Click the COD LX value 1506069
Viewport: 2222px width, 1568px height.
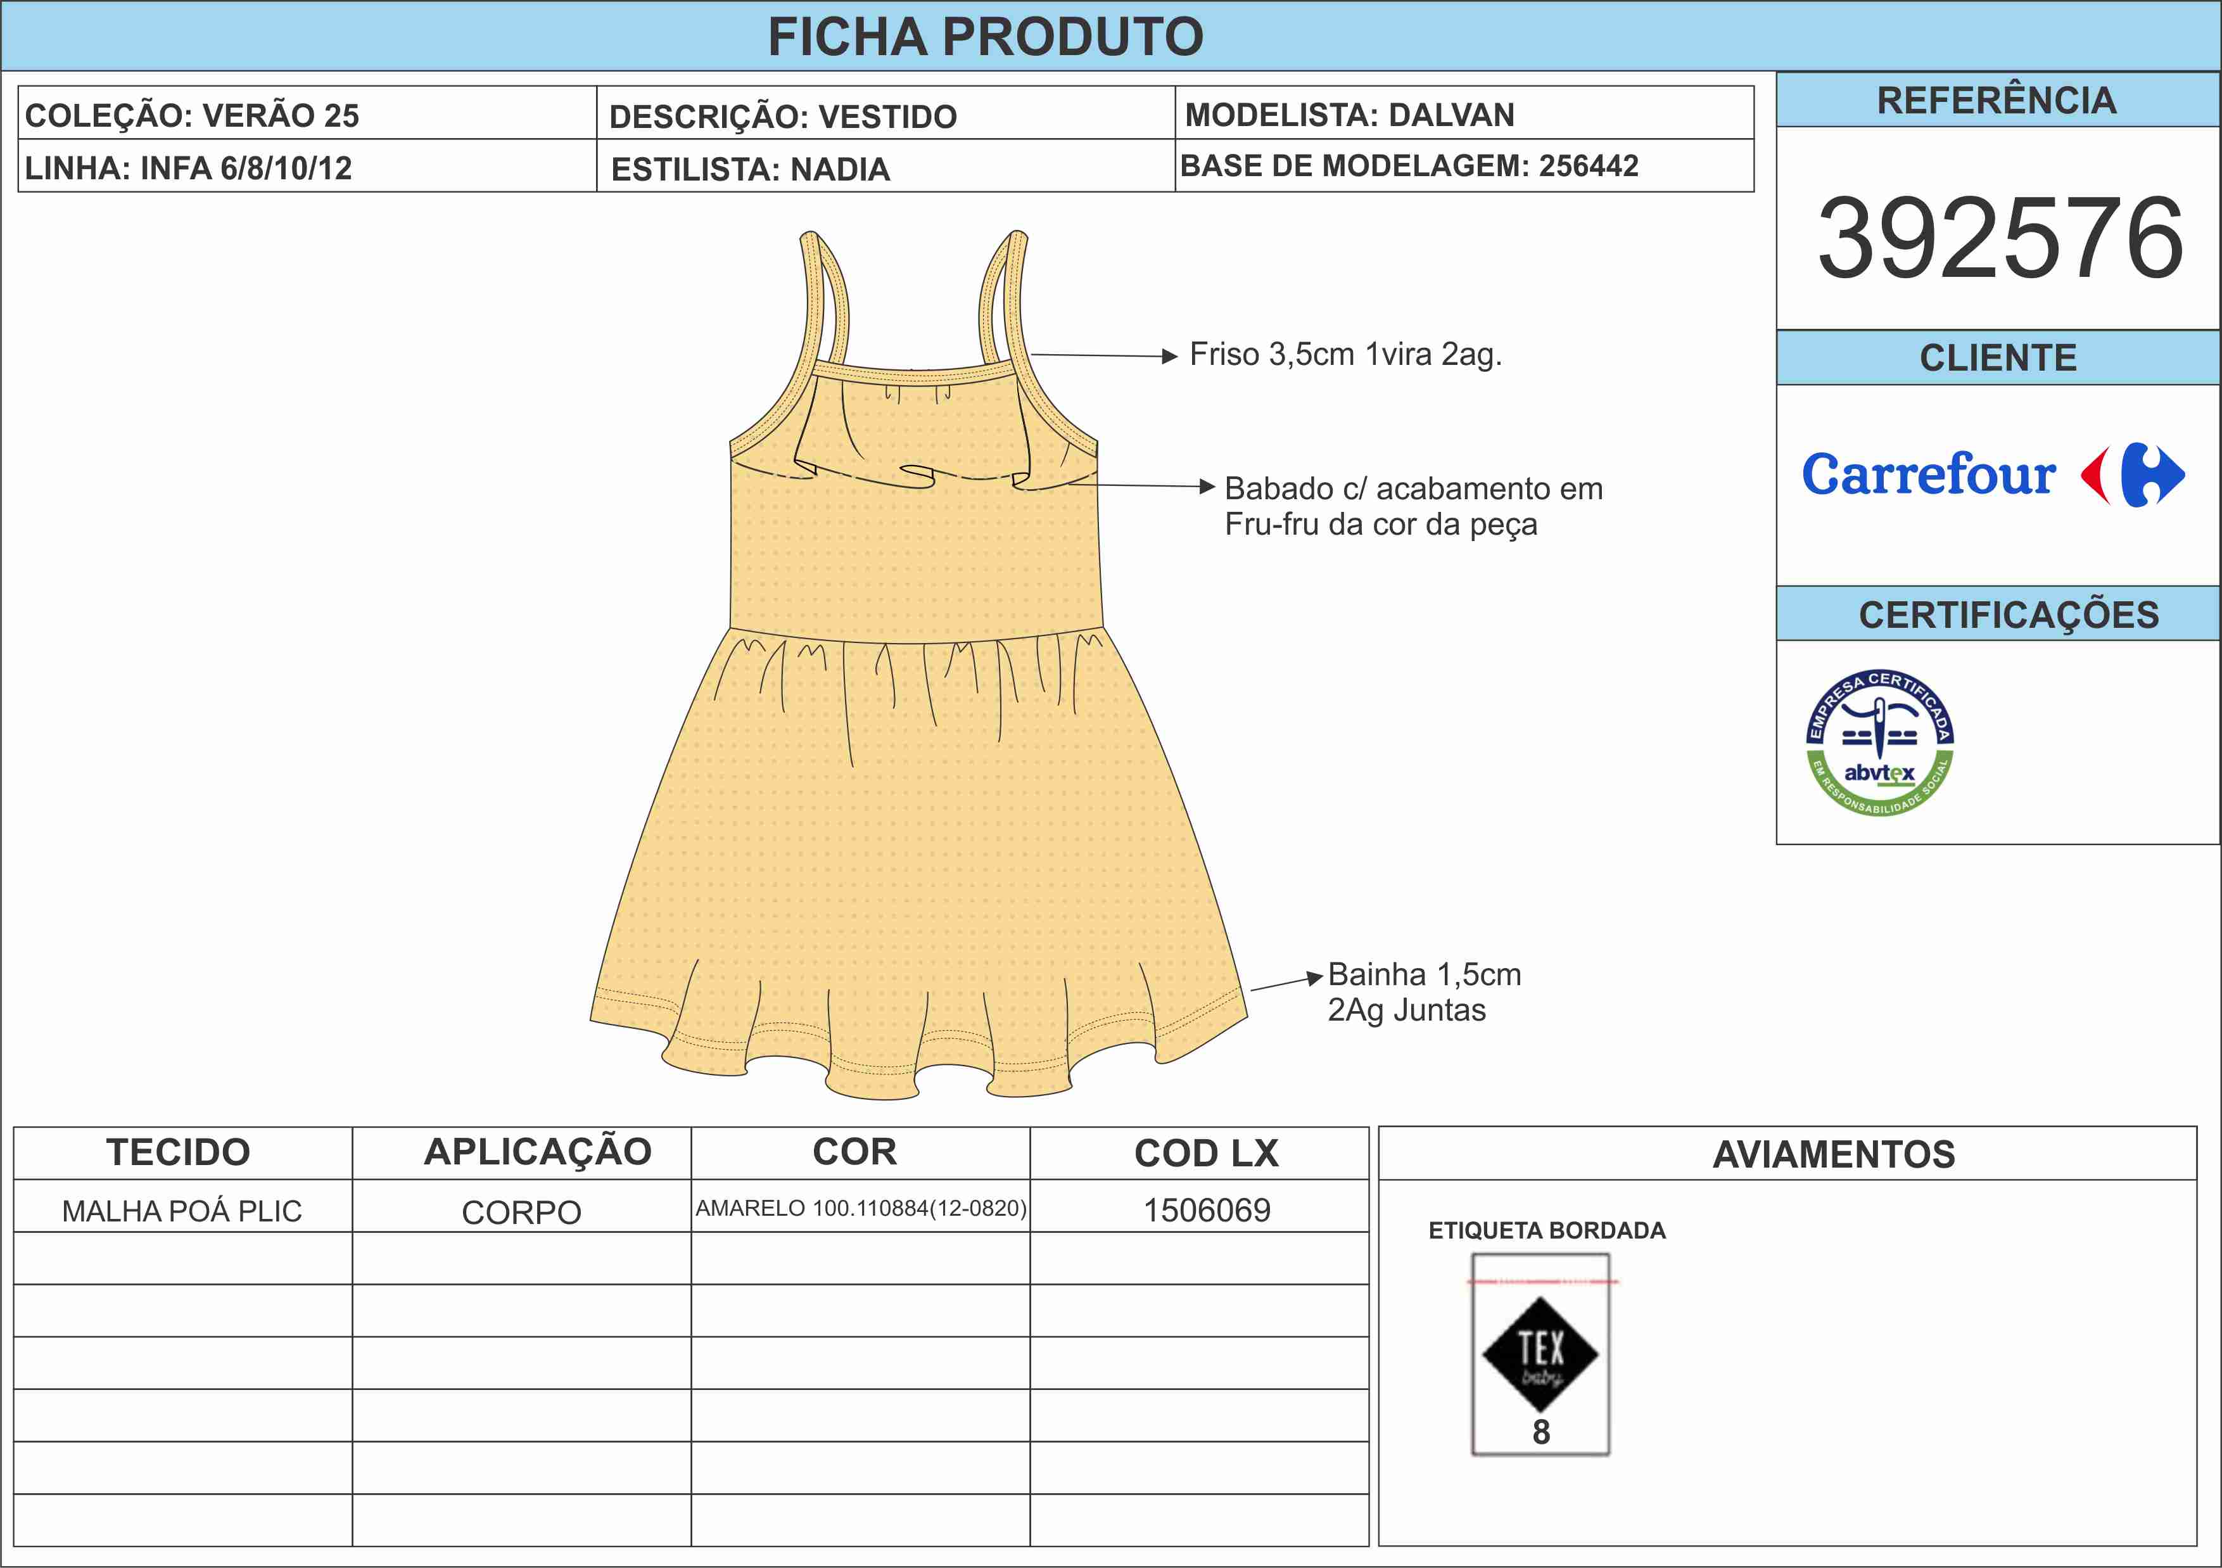coord(1206,1210)
